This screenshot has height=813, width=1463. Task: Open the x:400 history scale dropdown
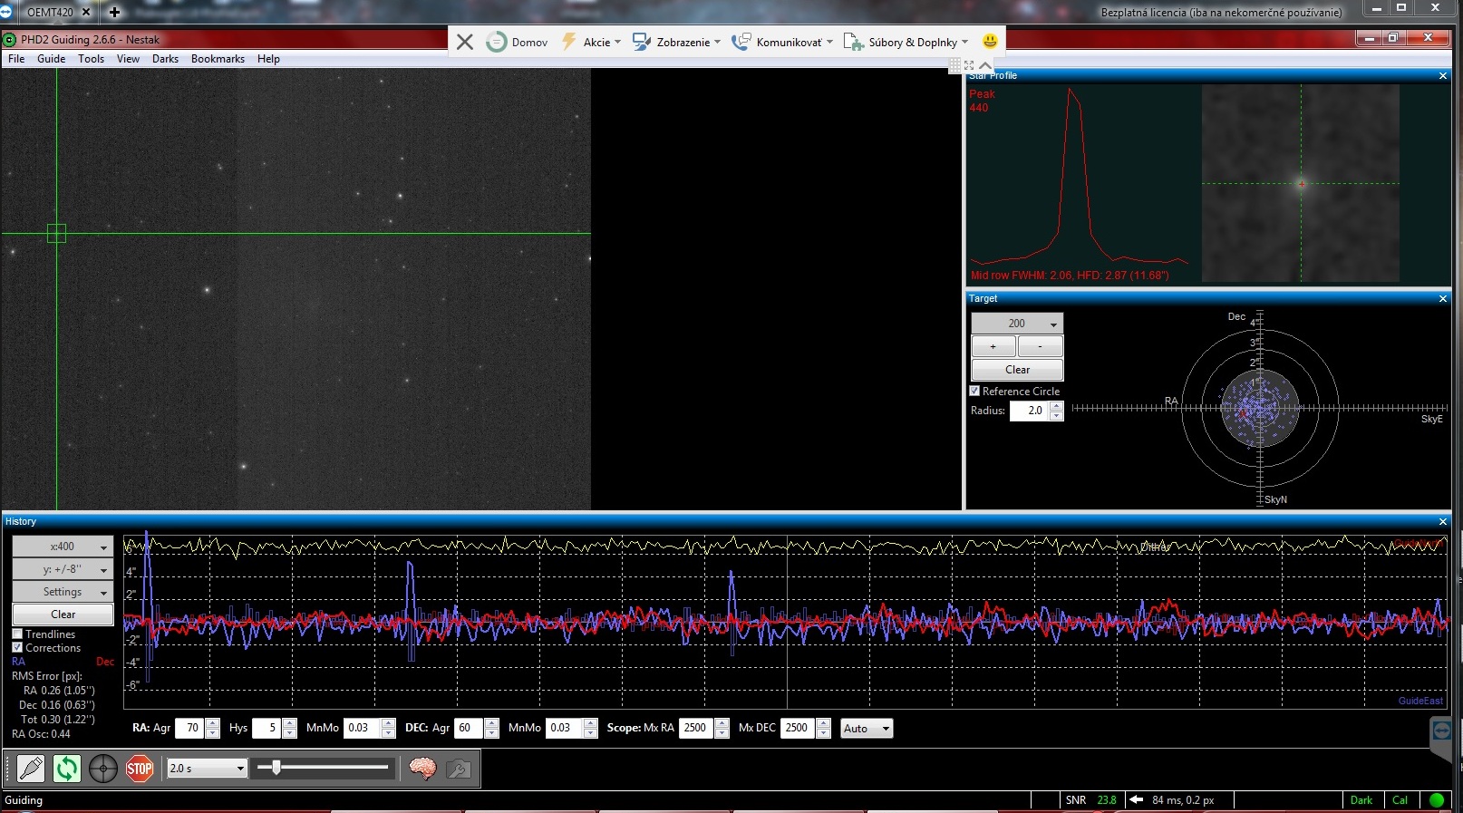pos(63,547)
